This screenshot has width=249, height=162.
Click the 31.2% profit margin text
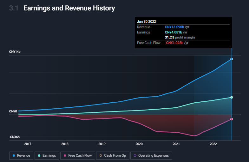click(x=180, y=37)
